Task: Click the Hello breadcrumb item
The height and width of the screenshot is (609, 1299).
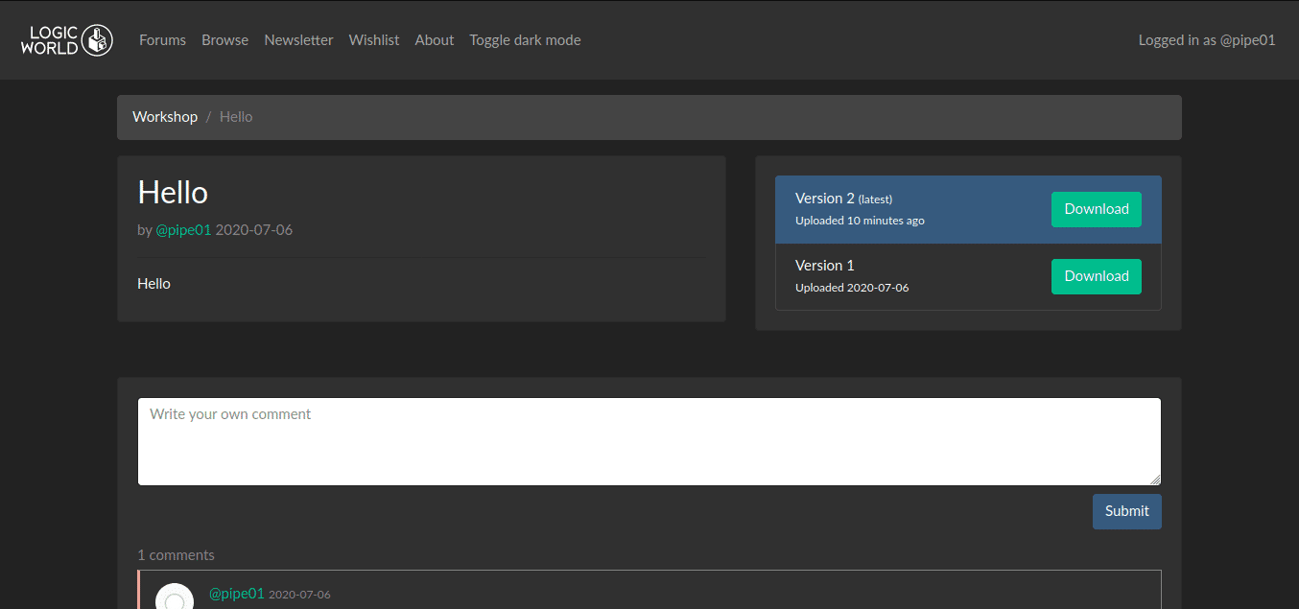Action: click(236, 117)
